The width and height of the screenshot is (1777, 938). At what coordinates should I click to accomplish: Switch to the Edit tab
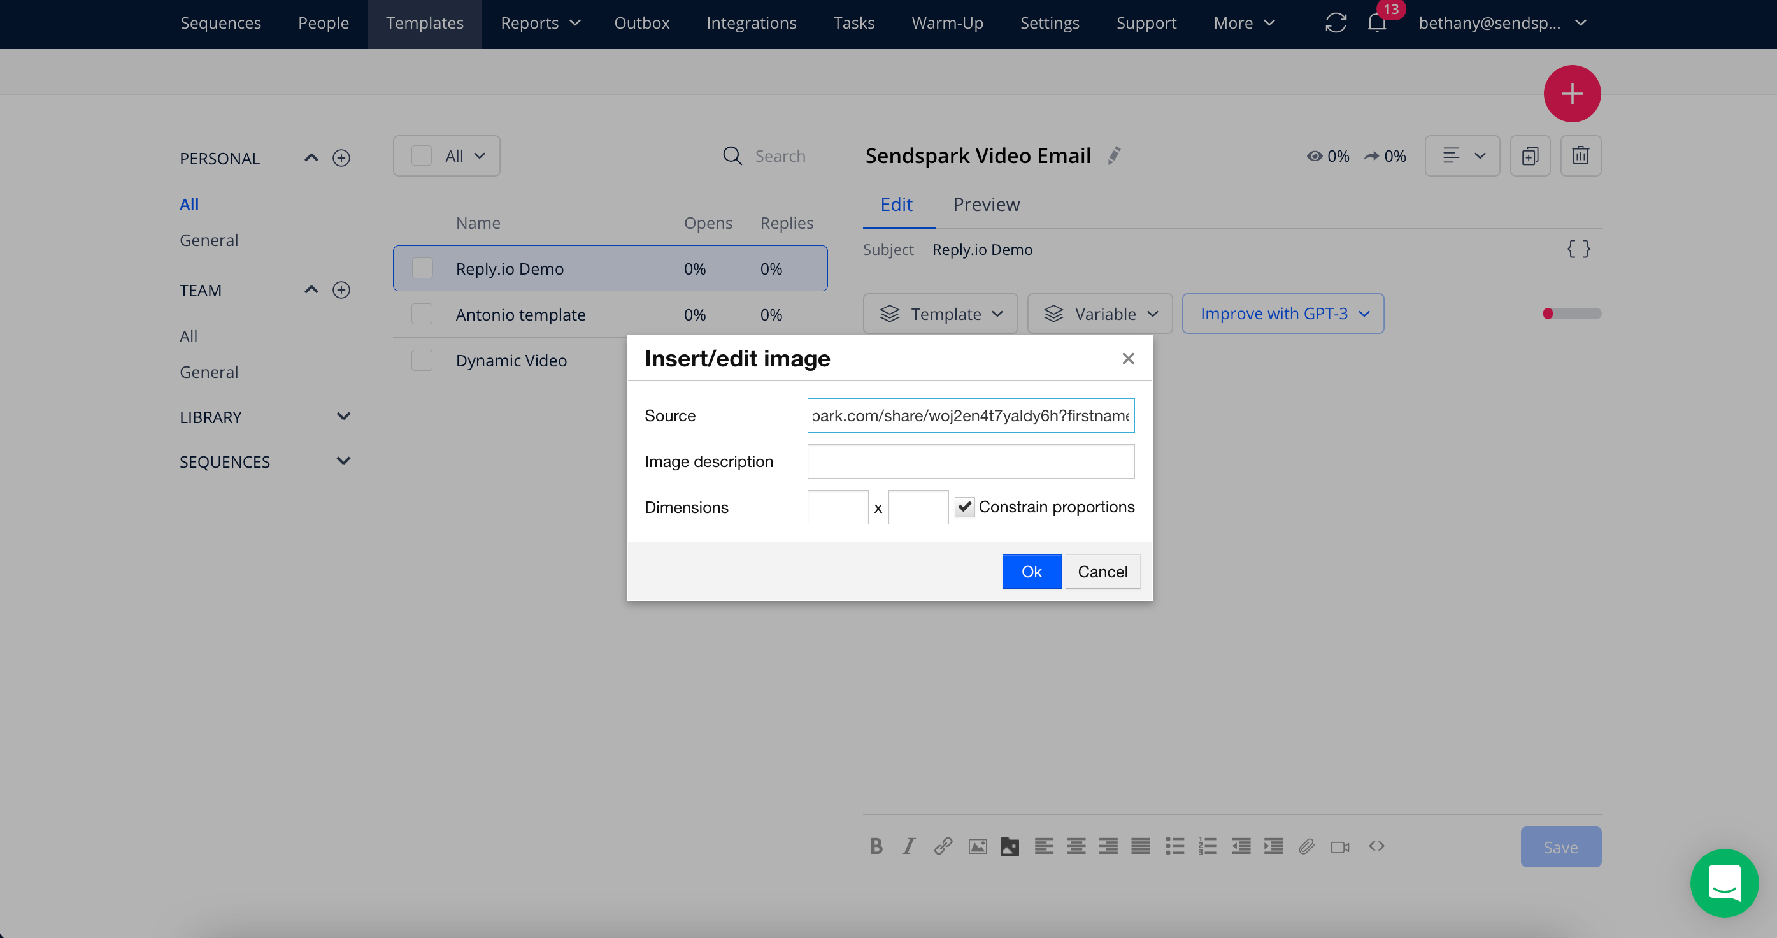coord(896,205)
